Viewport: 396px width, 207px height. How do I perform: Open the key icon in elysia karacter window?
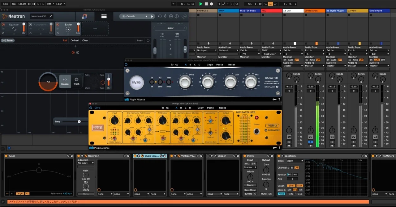click(x=274, y=99)
